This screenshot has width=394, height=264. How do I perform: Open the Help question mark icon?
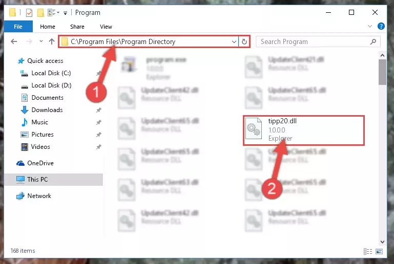tap(381, 26)
